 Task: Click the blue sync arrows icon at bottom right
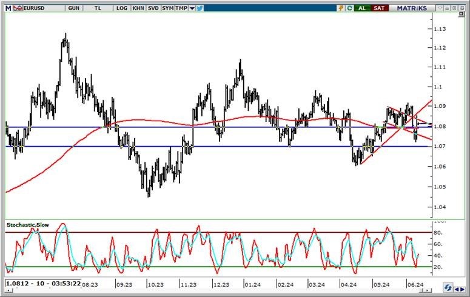click(448, 288)
